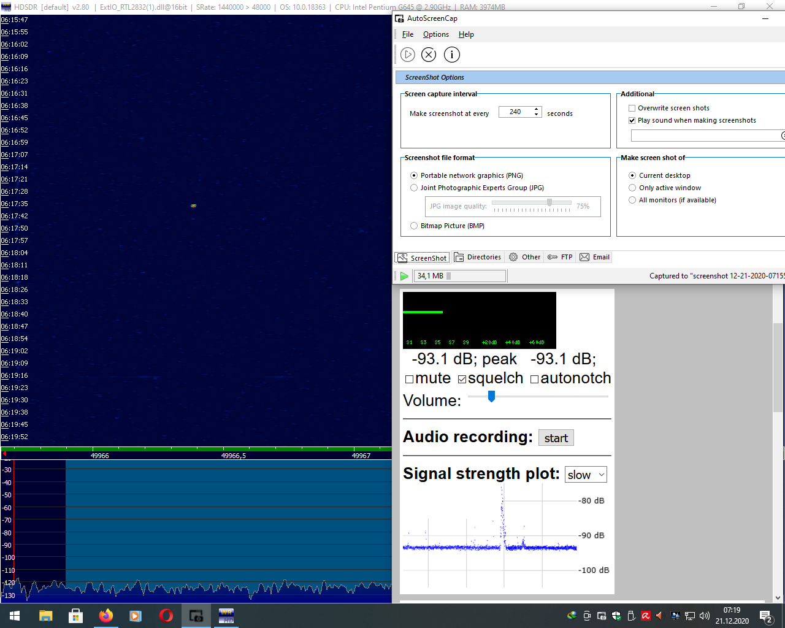Switch to the Email tab
785x628 pixels.
coord(595,258)
